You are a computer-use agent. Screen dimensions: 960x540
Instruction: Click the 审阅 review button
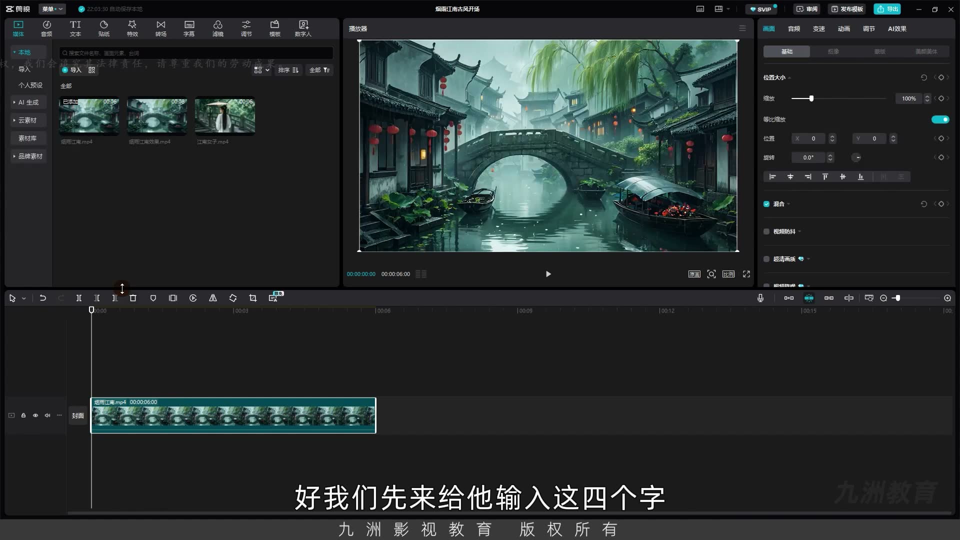coord(807,9)
